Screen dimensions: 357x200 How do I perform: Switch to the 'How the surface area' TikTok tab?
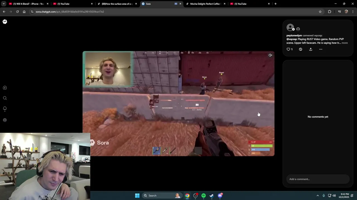(x=117, y=4)
